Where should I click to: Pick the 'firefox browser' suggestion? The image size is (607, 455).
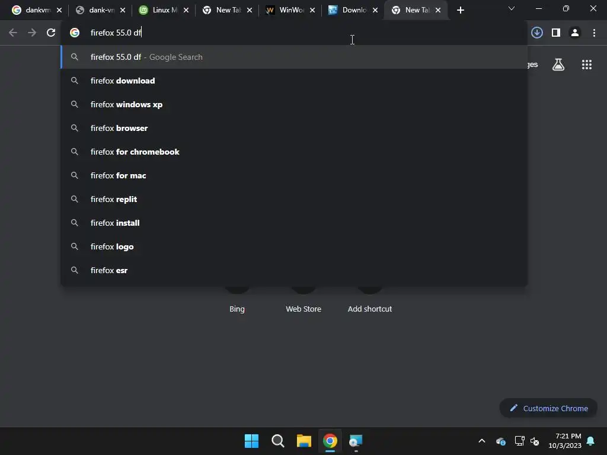click(x=294, y=128)
